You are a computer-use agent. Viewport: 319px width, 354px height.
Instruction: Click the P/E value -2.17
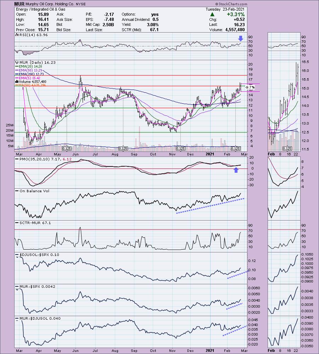[109, 14]
